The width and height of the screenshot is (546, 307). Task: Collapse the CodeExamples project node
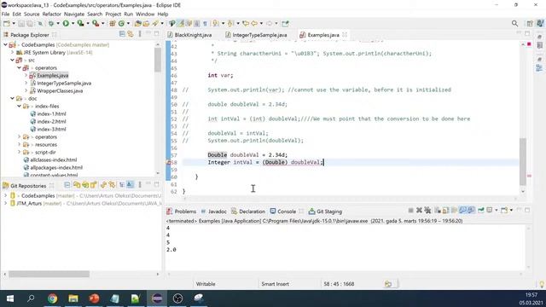pos(5,45)
